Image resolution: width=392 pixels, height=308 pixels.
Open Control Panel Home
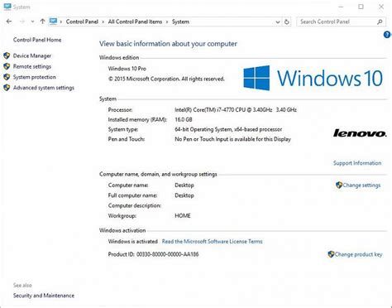[37, 40]
